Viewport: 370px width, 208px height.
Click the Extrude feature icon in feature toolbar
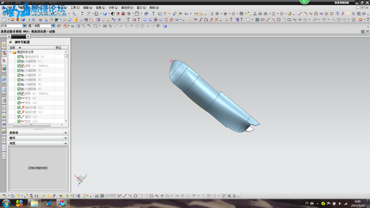(12, 20)
